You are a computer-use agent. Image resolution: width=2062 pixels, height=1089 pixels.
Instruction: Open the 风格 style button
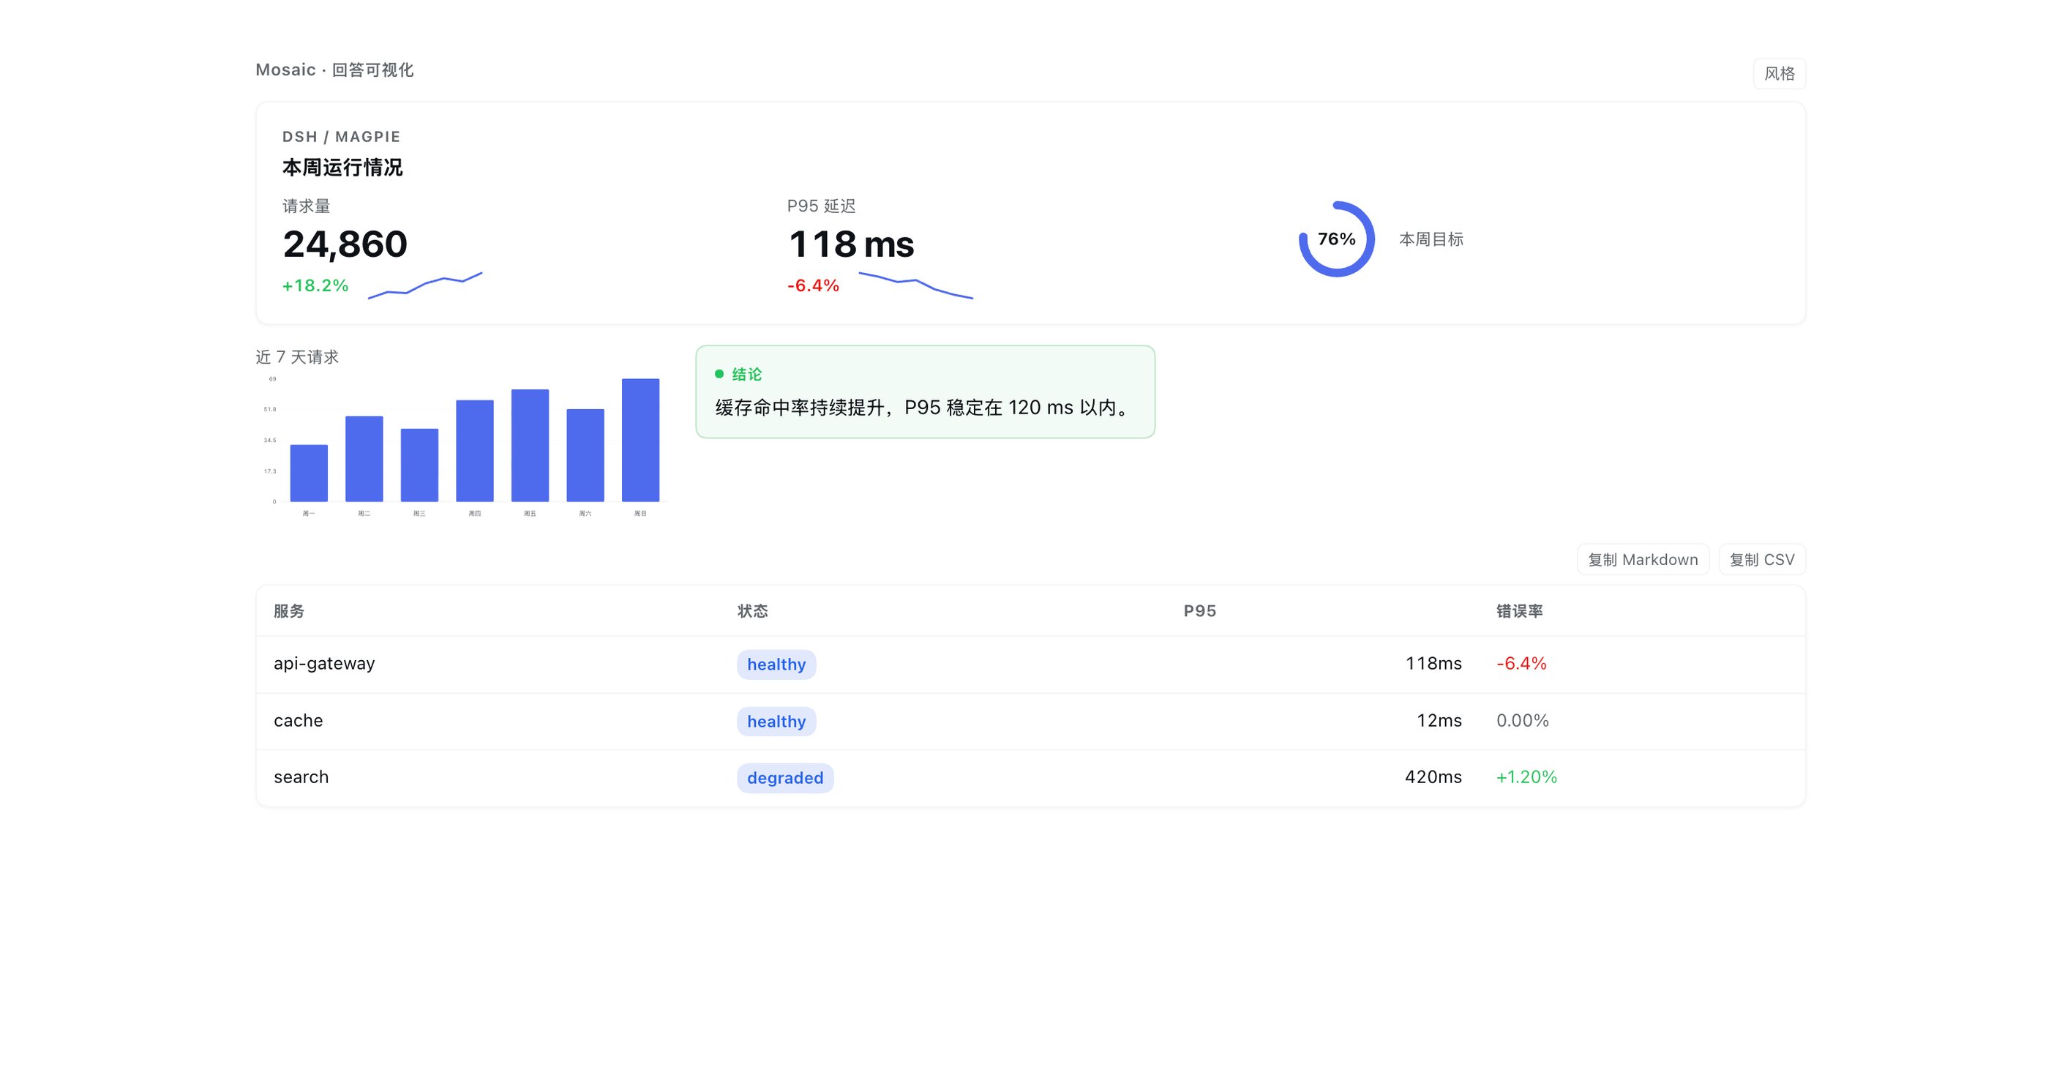1779,74
